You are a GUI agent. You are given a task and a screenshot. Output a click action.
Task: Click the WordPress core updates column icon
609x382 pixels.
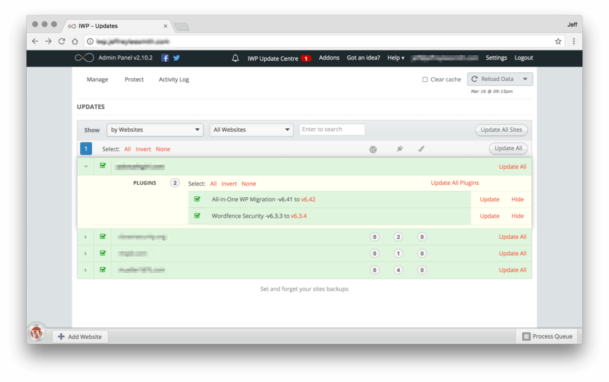point(373,149)
